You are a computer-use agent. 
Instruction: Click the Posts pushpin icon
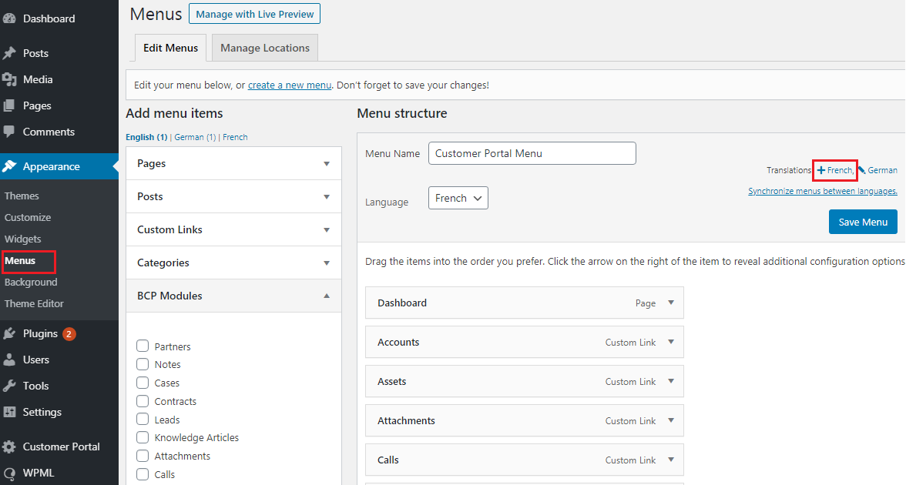click(x=9, y=53)
